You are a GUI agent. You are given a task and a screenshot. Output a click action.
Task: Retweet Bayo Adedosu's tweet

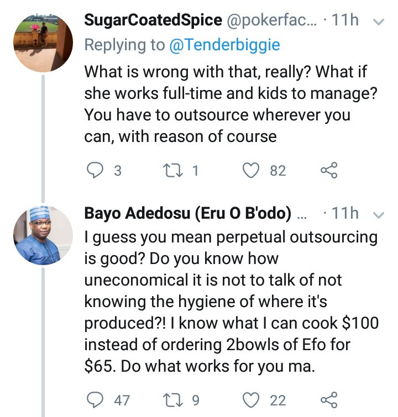(174, 400)
